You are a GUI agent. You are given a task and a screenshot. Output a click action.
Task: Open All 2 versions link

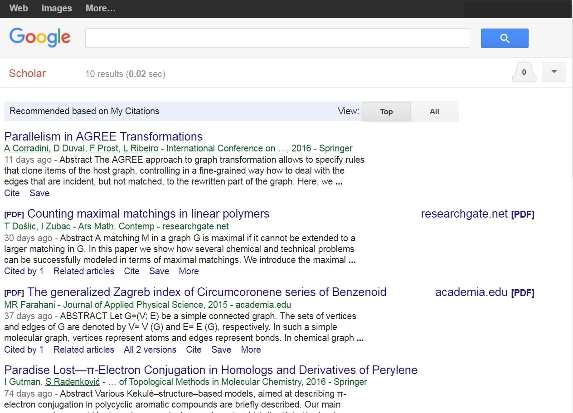pyautogui.click(x=150, y=350)
